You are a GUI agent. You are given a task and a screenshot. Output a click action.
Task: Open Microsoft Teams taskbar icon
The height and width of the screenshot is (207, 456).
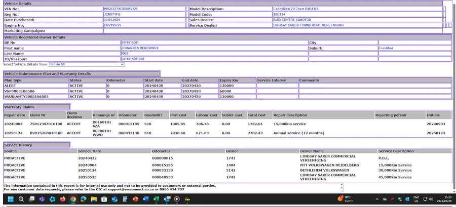[42, 199]
